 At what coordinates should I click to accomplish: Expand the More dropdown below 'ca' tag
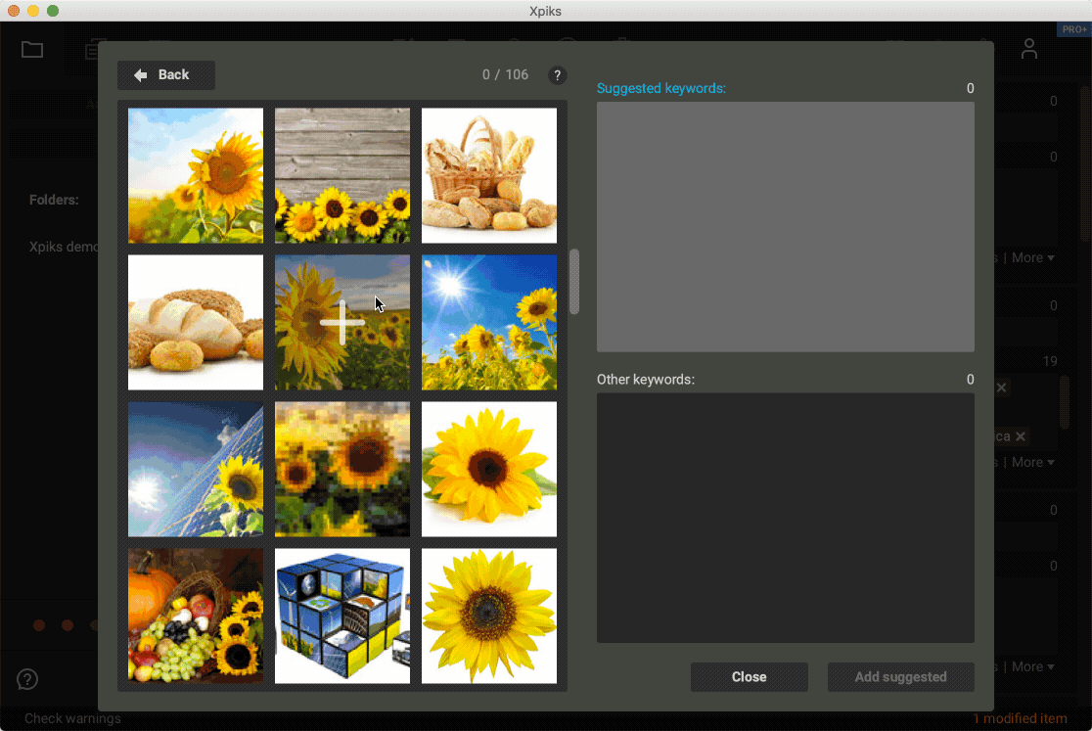[x=1033, y=462]
